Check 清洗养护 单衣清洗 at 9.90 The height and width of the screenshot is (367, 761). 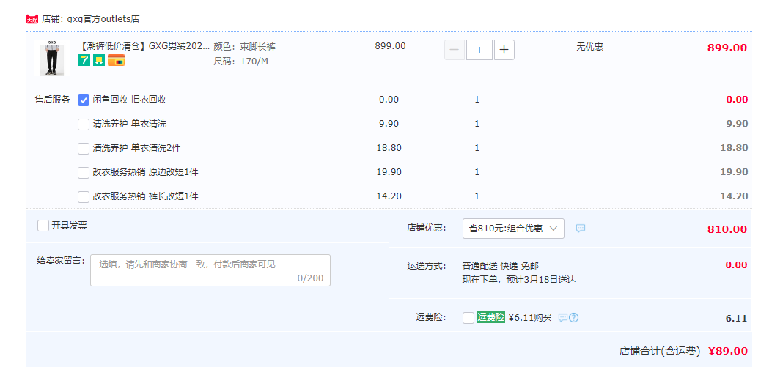click(x=84, y=124)
